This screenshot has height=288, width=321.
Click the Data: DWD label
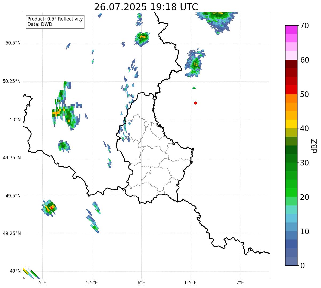(40, 24)
